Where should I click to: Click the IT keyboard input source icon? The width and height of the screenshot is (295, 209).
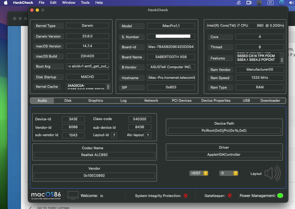270,3
